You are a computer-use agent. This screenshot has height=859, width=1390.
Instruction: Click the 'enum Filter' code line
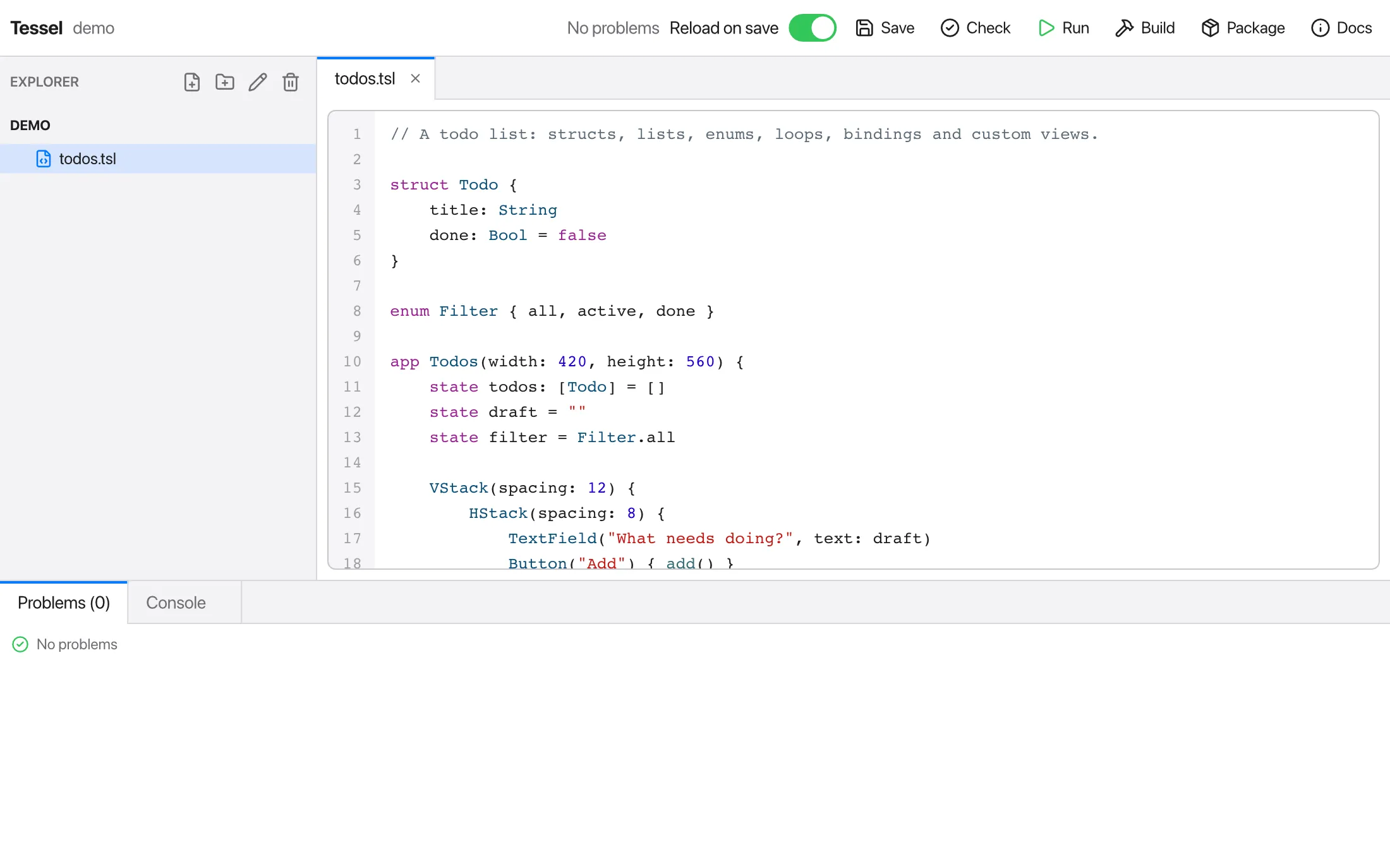[x=552, y=311]
